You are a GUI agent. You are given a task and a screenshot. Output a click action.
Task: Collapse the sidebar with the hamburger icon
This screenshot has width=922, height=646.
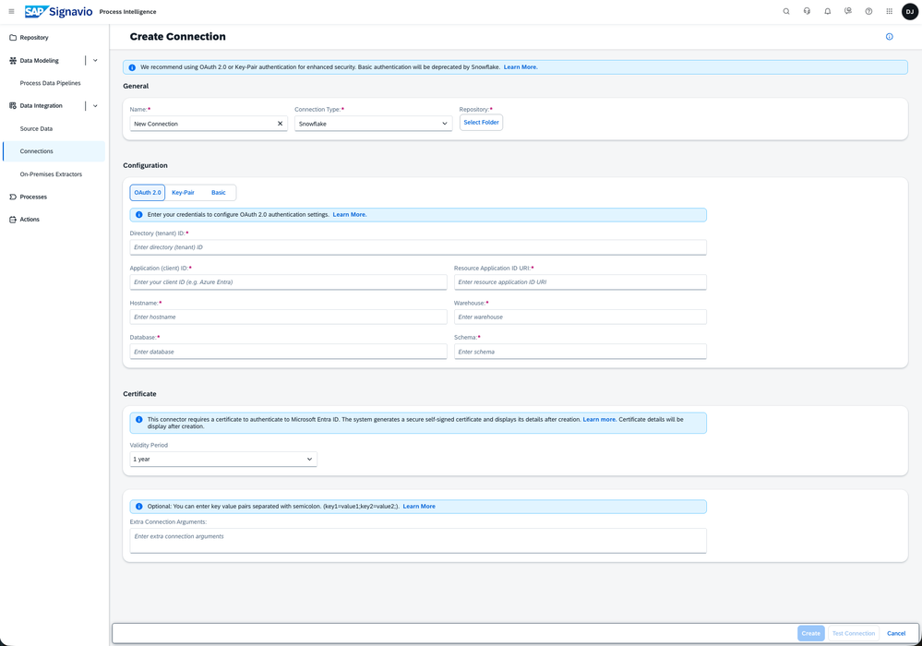point(12,11)
